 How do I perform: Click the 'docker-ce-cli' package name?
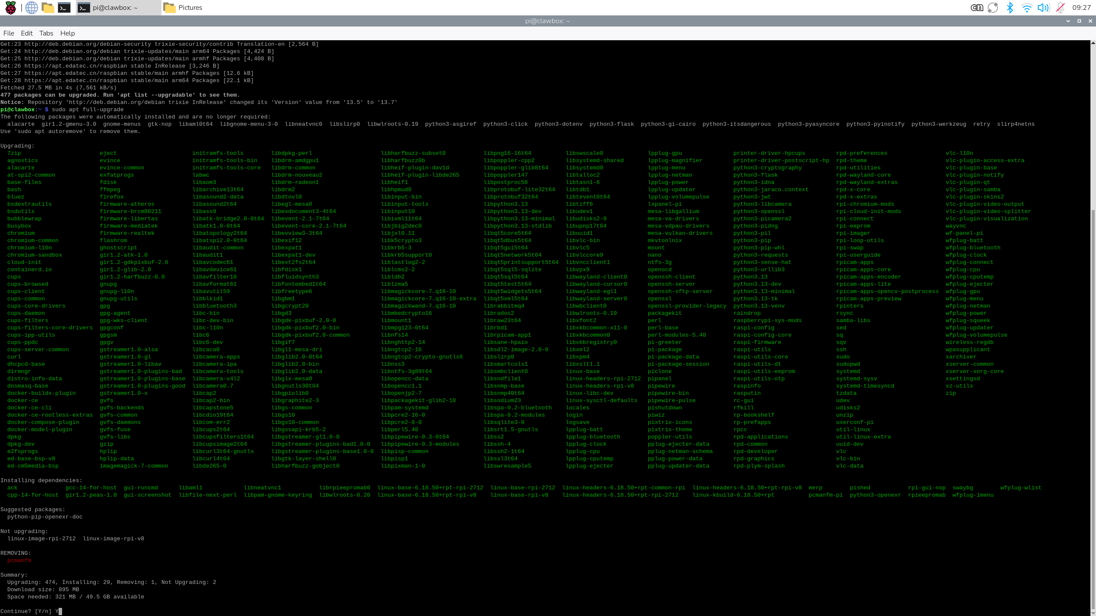tap(30, 408)
